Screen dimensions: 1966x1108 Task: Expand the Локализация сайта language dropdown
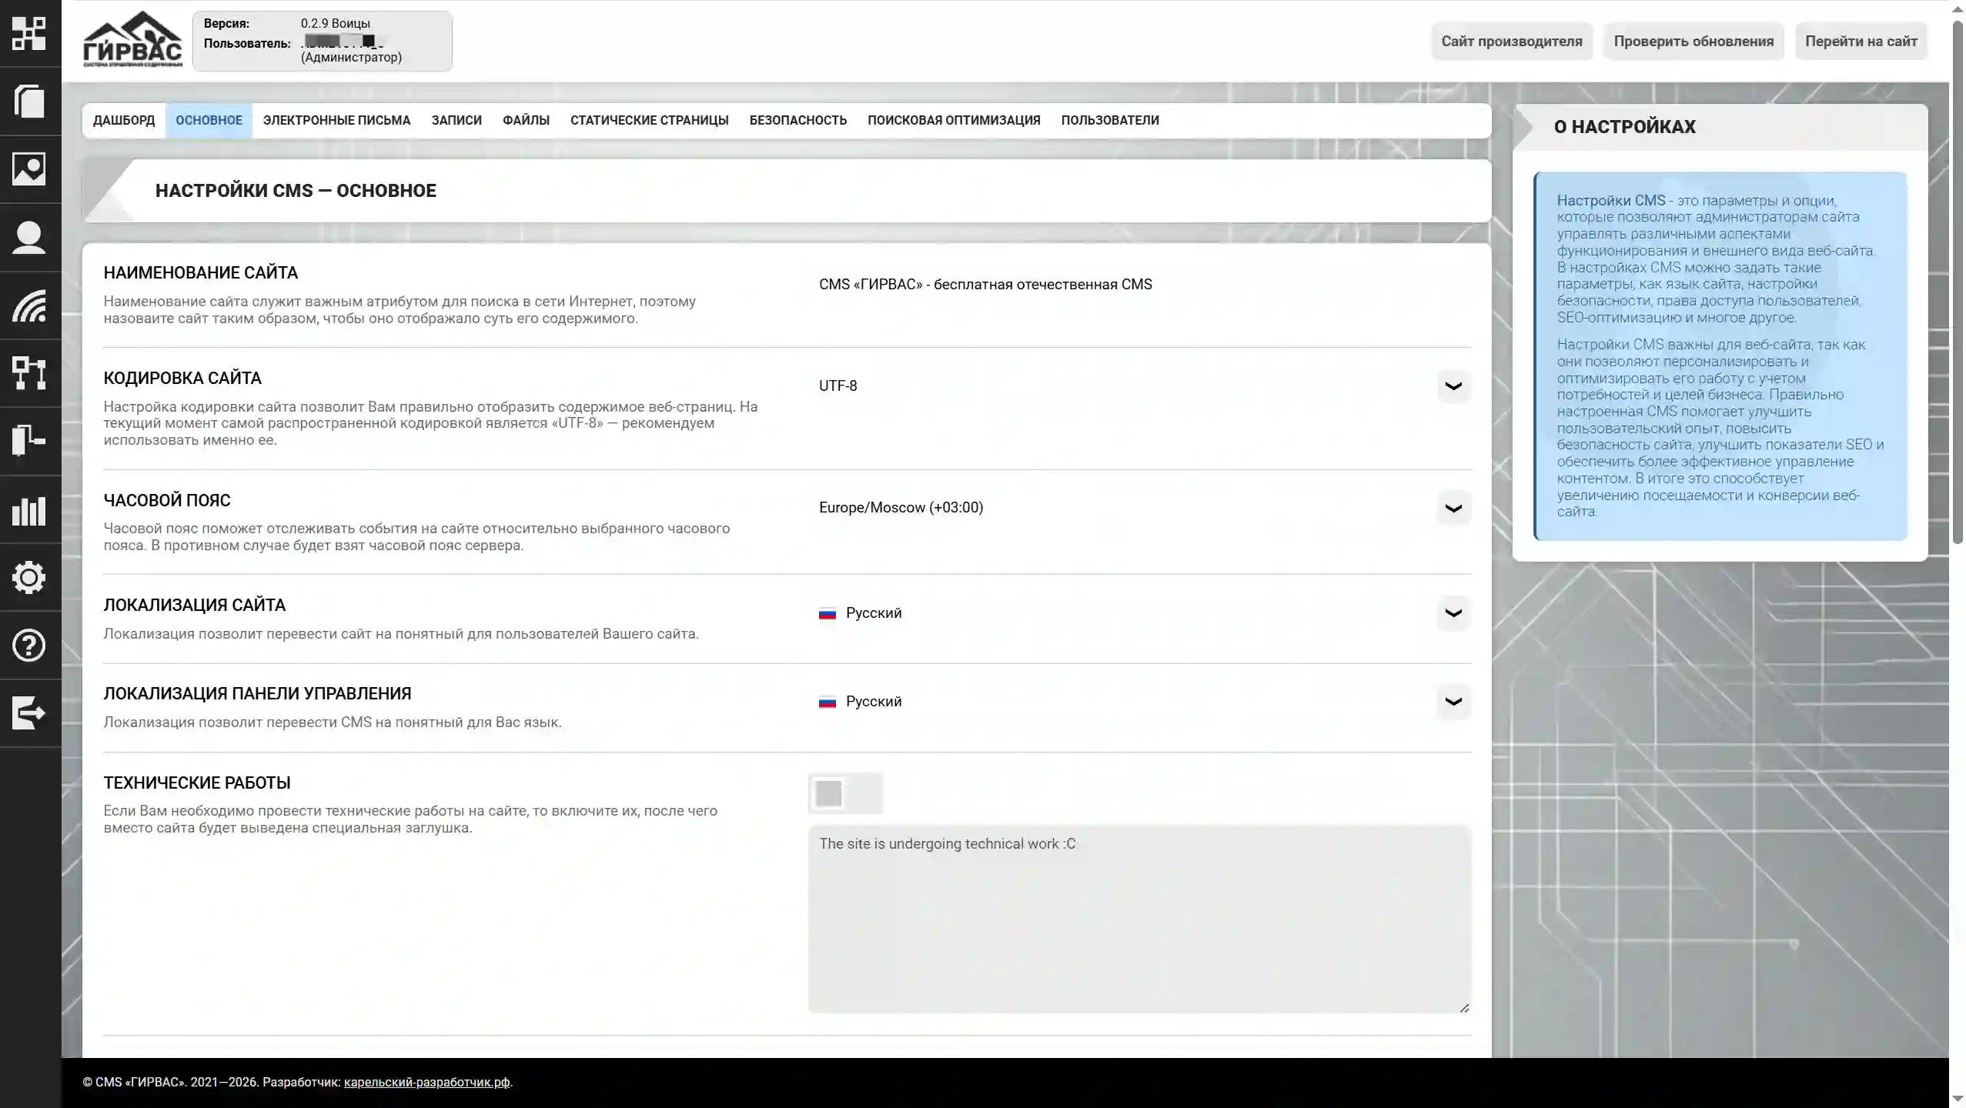pyautogui.click(x=1453, y=613)
